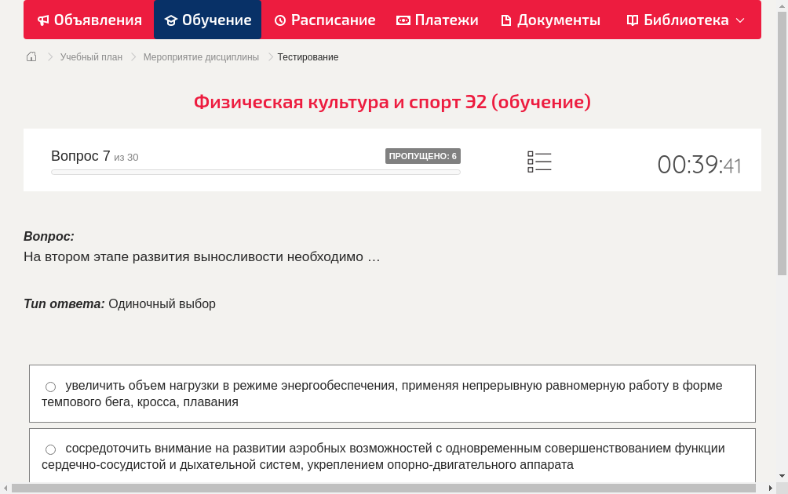Click the Тестирование breadcrumb entry
This screenshot has width=788, height=494.
306,56
